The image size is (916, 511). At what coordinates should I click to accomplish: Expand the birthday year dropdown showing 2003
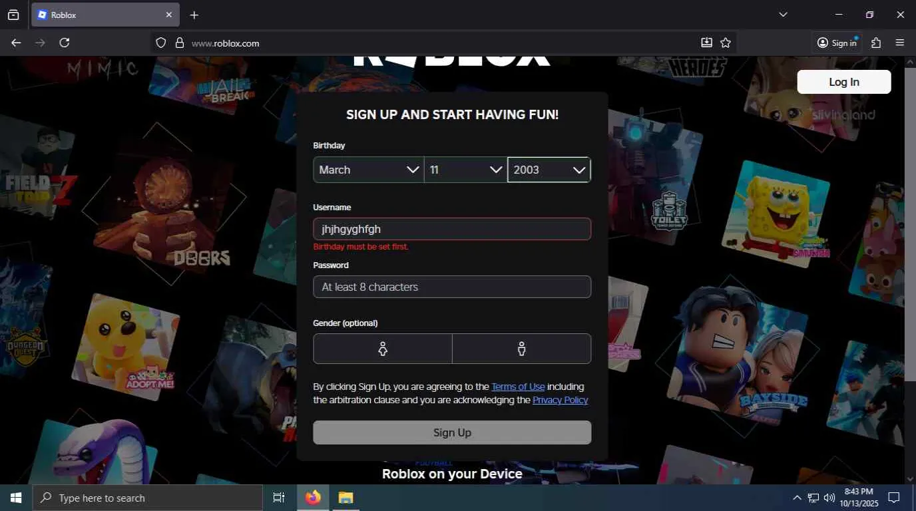pyautogui.click(x=549, y=170)
